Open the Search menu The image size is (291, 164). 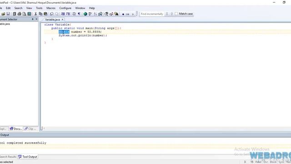tap(18, 8)
